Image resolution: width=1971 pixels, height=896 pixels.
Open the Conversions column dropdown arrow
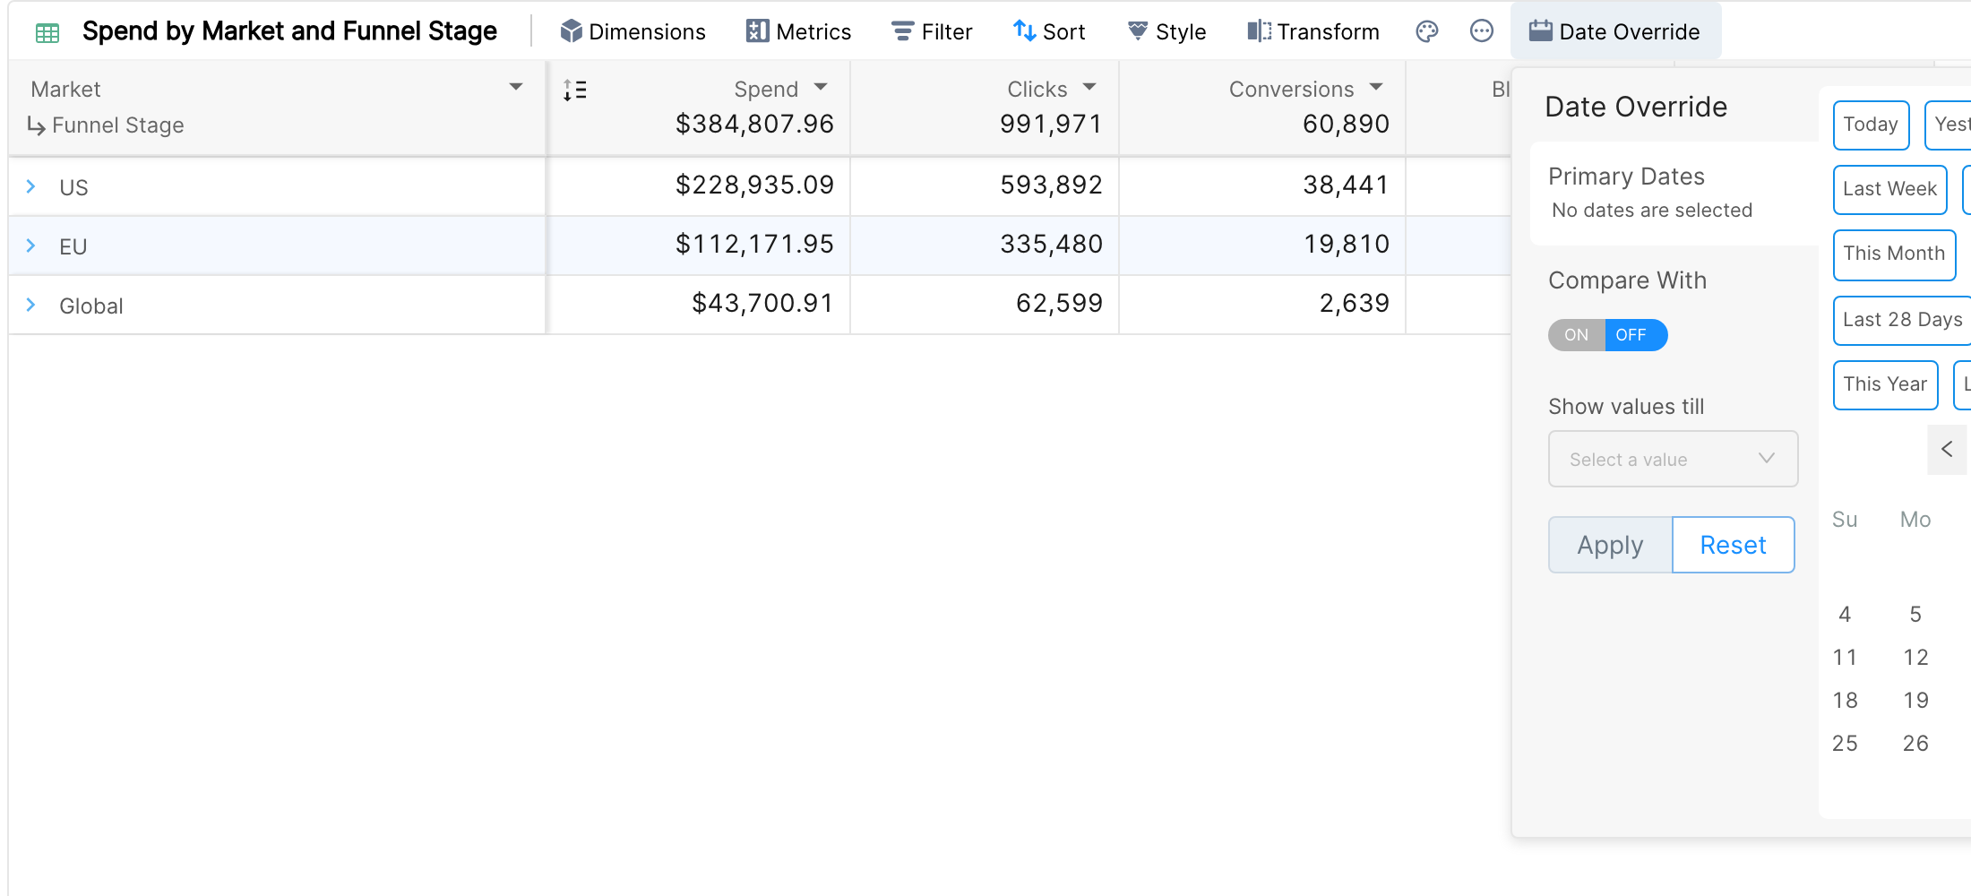point(1376,87)
